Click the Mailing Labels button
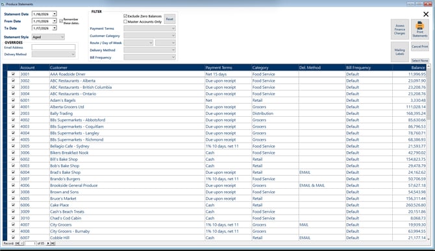 399,52
